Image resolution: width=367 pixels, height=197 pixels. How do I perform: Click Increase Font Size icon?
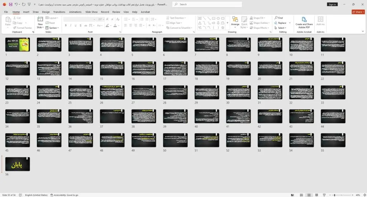108,19
